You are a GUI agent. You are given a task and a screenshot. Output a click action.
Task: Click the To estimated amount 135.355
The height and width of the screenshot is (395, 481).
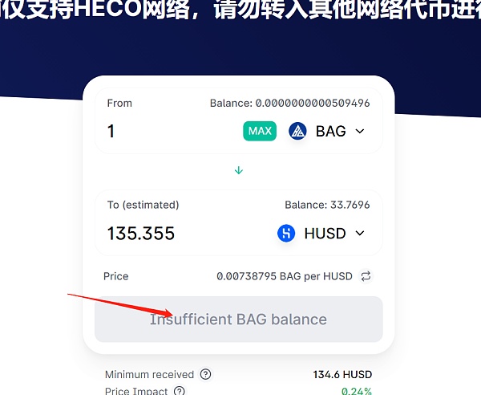coord(141,233)
